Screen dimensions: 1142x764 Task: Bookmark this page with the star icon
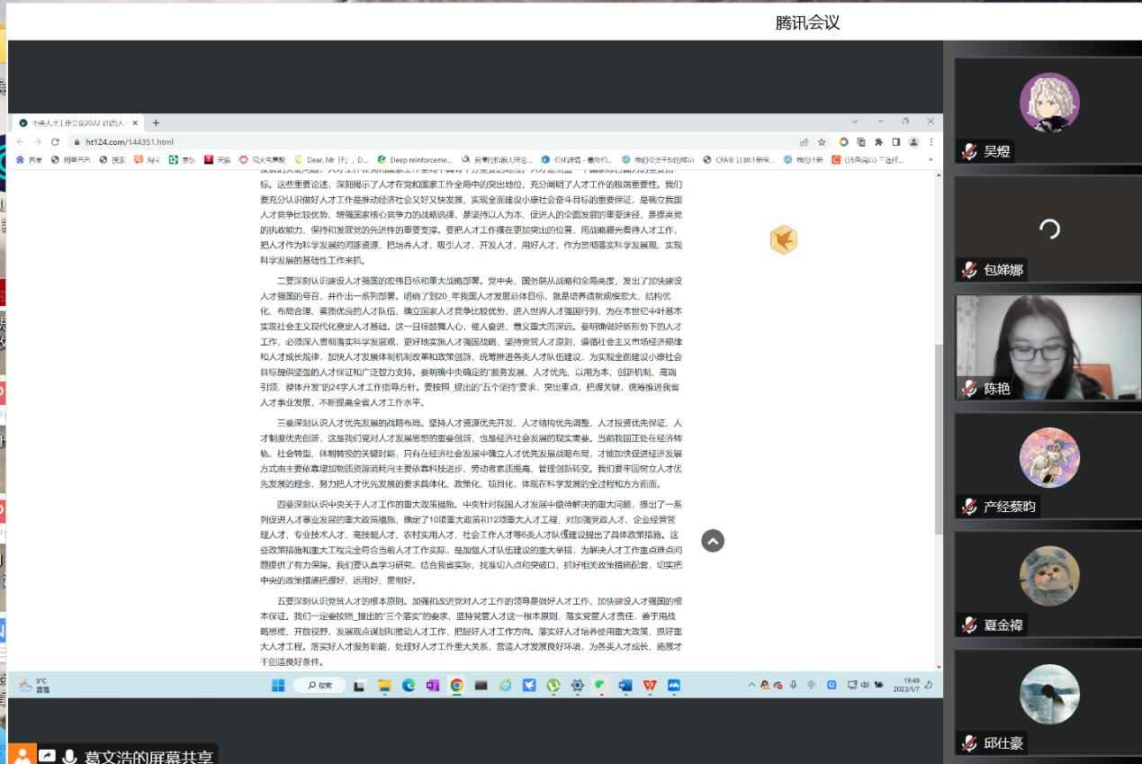coord(822,141)
